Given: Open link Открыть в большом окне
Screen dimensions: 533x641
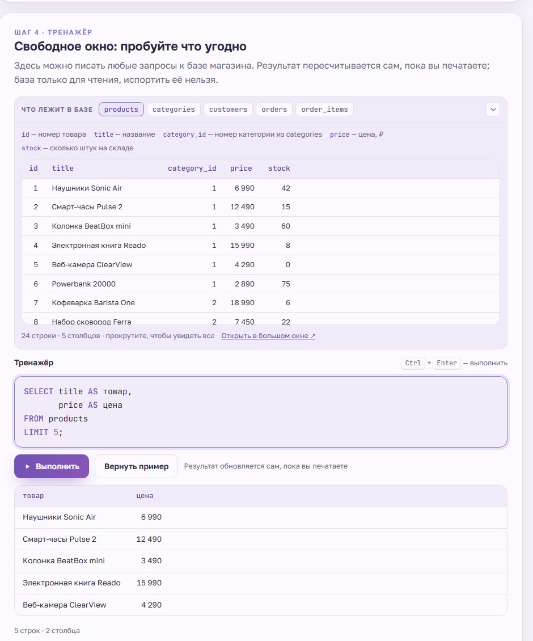Looking at the screenshot, I should (268, 336).
